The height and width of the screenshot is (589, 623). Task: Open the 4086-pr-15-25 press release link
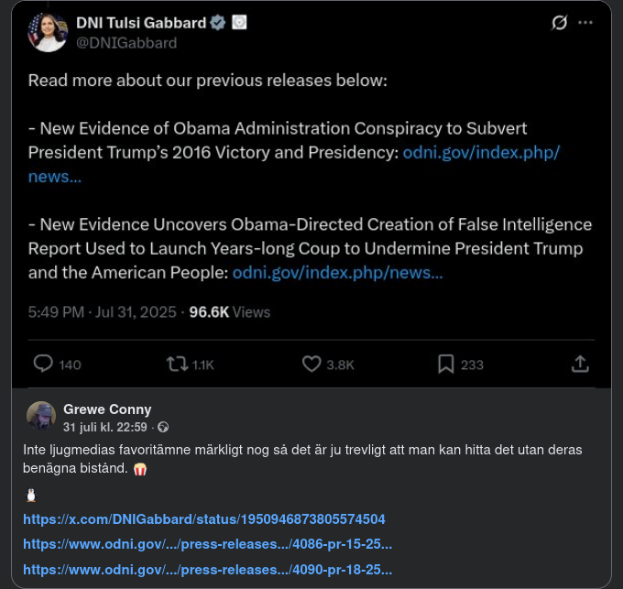pyautogui.click(x=207, y=544)
